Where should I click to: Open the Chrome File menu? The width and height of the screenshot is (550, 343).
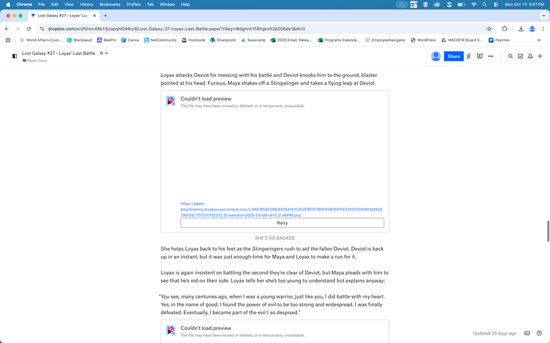[x=41, y=5]
